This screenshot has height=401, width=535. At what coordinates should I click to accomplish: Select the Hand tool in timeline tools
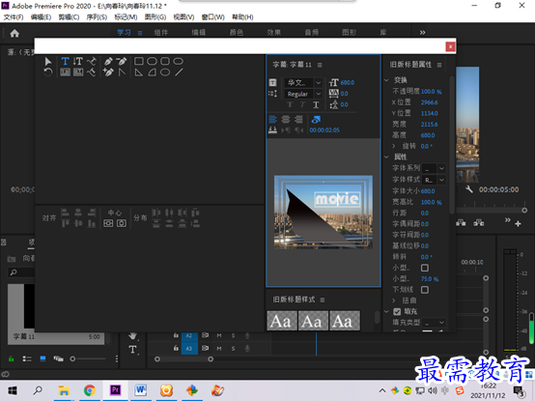pyautogui.click(x=132, y=336)
